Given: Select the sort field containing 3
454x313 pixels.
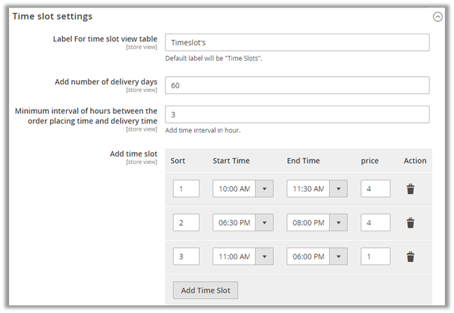Looking at the screenshot, I should 186,257.
